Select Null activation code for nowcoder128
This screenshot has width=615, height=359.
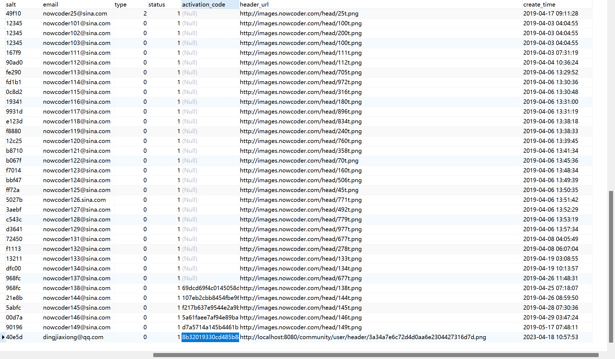[210, 220]
